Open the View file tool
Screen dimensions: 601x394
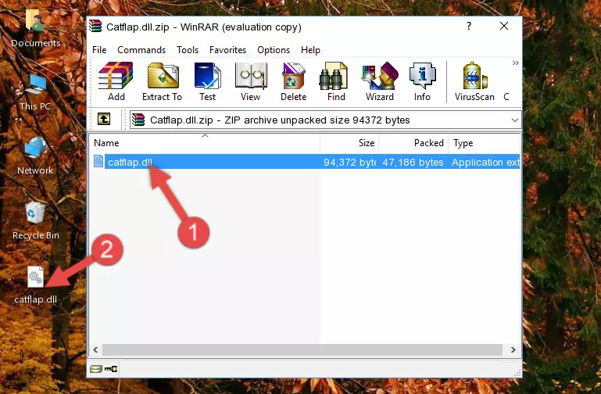coord(250,81)
